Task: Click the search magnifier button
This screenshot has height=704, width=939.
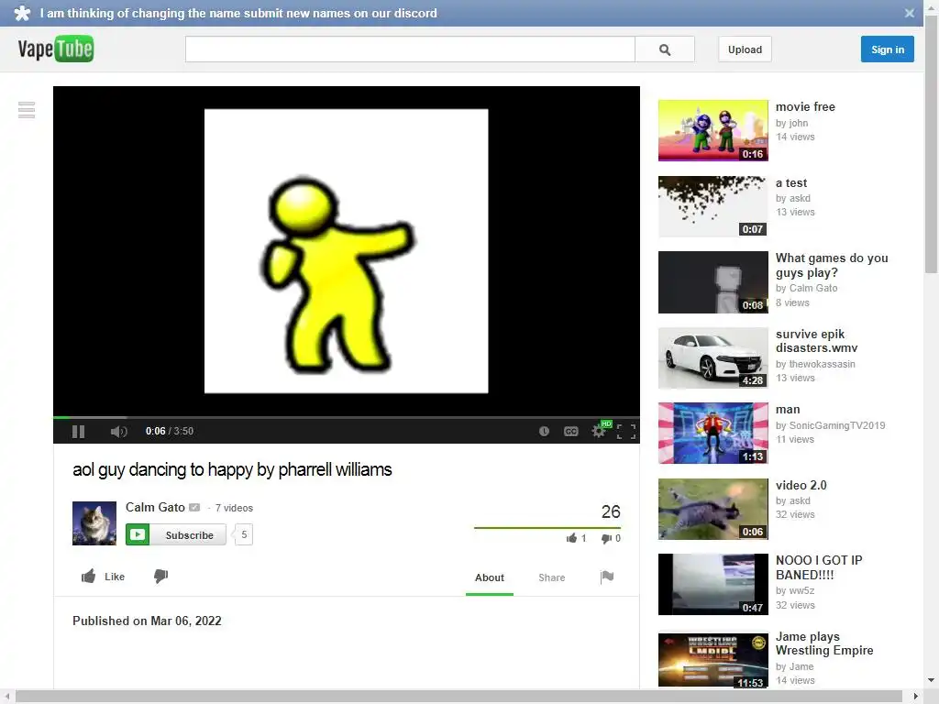Action: [665, 49]
